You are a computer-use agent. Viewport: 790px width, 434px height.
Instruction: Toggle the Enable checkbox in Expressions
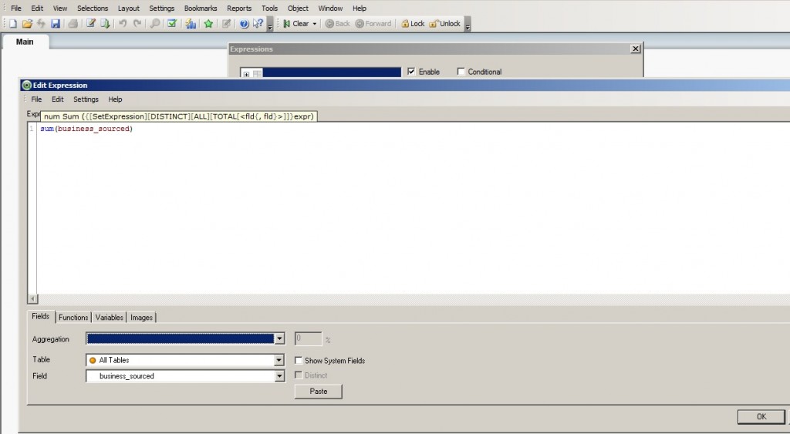coord(412,72)
